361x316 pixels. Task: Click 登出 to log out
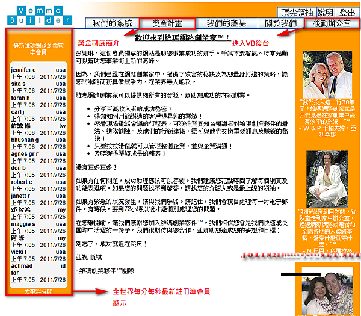347,13
